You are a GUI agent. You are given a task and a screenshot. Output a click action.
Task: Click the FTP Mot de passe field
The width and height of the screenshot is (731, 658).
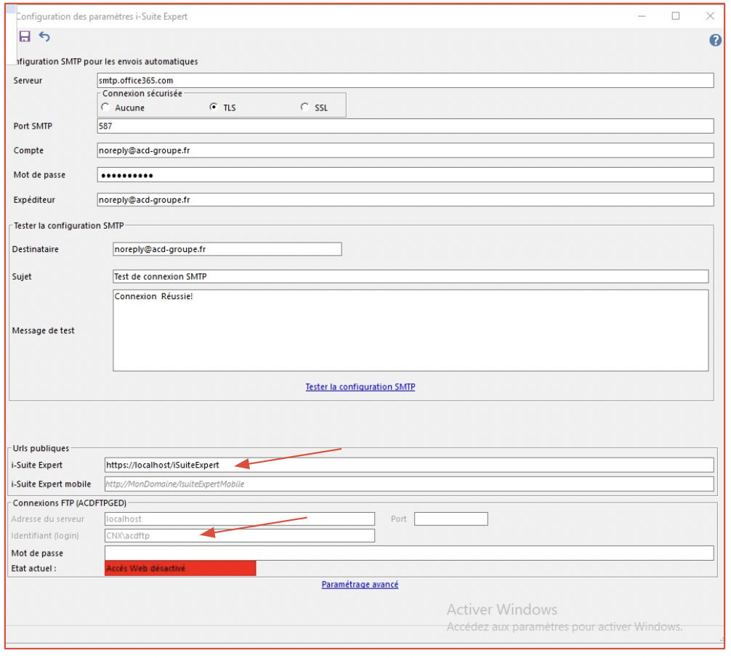(x=409, y=553)
